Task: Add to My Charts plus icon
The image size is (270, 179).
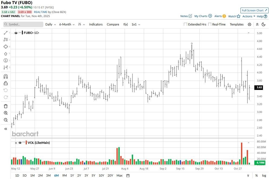Action: pyautogui.click(x=210, y=16)
